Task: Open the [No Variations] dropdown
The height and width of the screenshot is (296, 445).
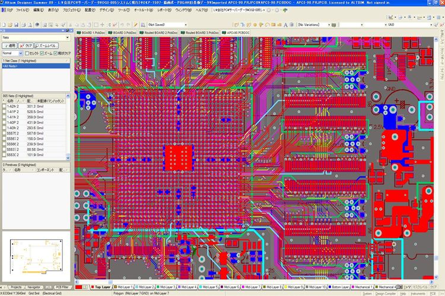Action: click(329, 25)
